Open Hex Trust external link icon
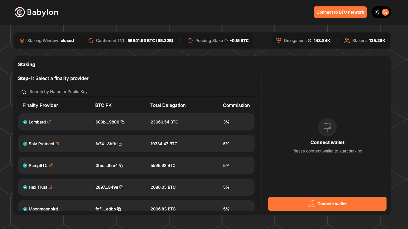Screen dimensions: 408x229 coord(50,187)
